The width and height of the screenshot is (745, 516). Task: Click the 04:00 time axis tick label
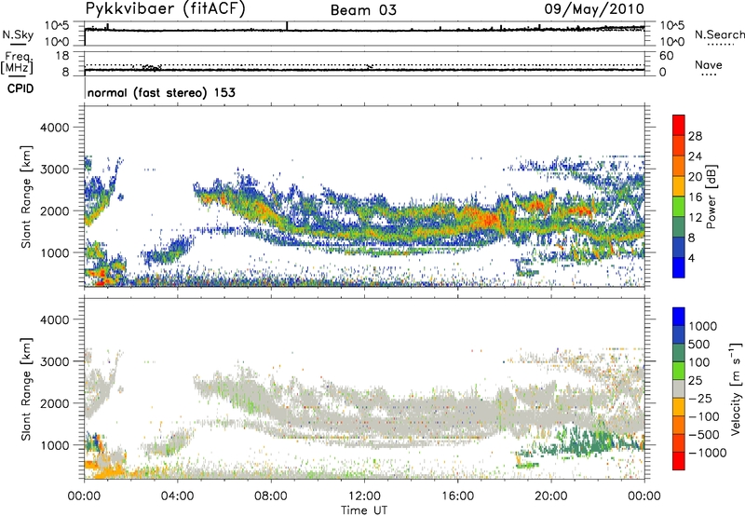(178, 496)
